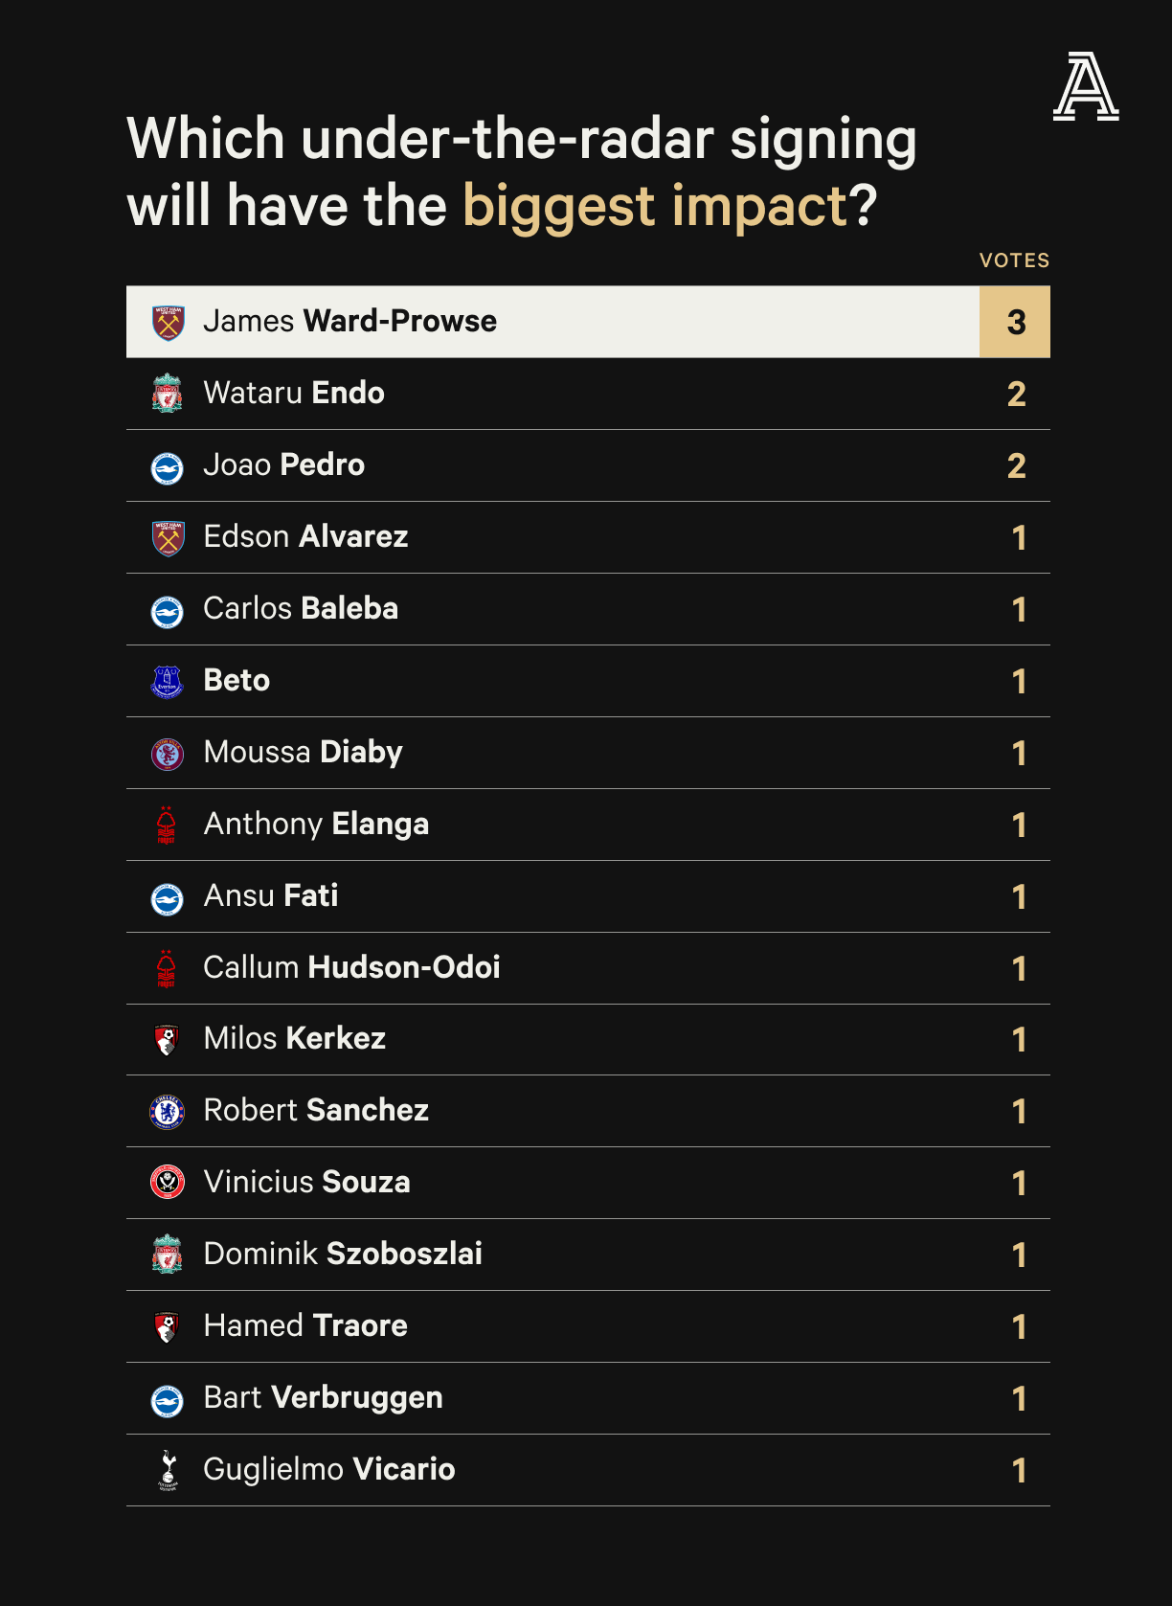Viewport: 1172px width, 1606px height.
Task: Click the name Dominik Szoboszlai
Action: pos(343,1254)
